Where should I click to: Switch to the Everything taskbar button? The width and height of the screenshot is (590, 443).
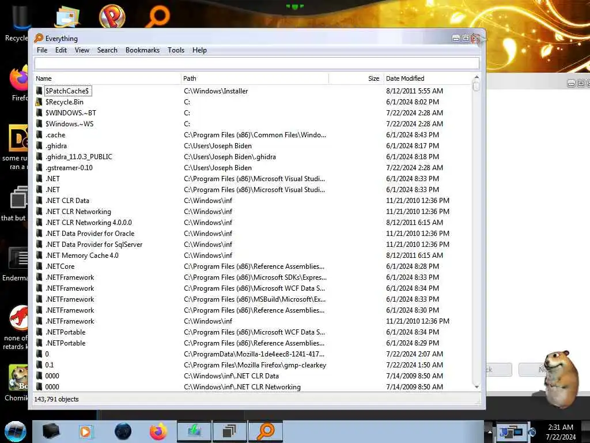265,431
